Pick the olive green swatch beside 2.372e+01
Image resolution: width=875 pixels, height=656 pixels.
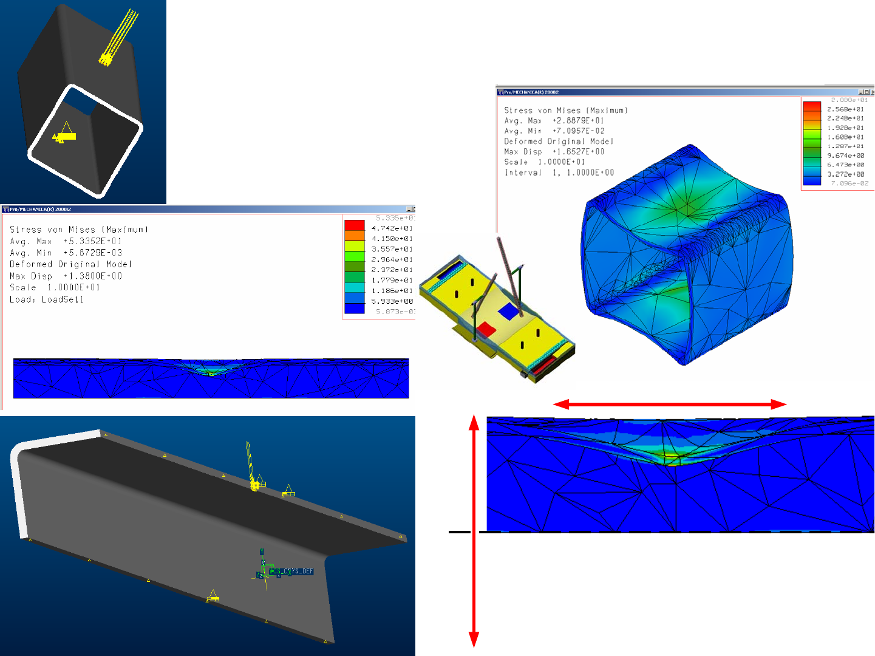tap(355, 267)
